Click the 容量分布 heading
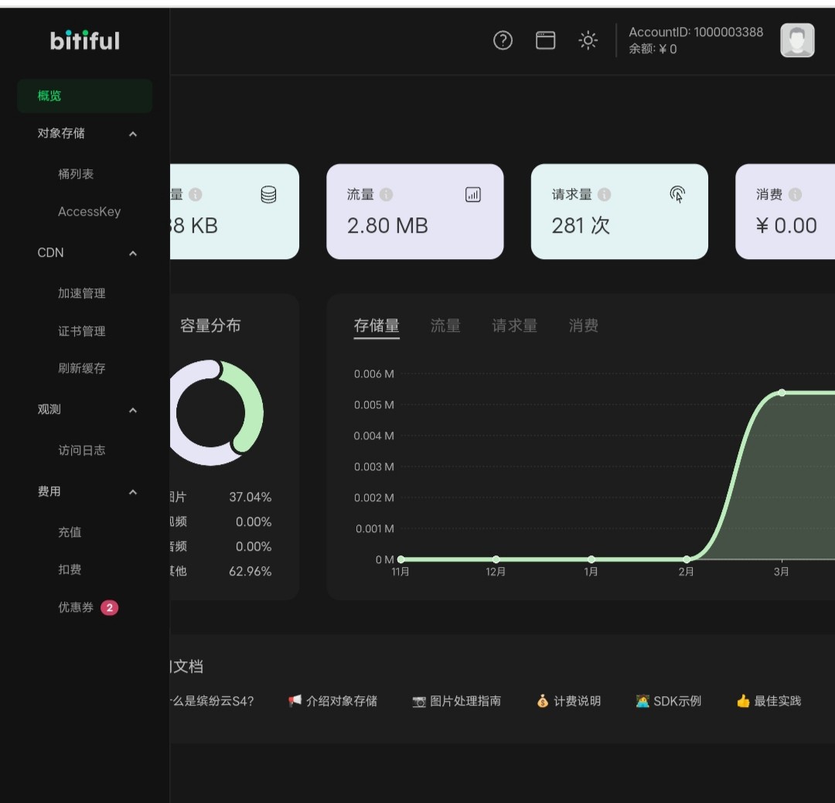The width and height of the screenshot is (835, 803). [x=210, y=325]
